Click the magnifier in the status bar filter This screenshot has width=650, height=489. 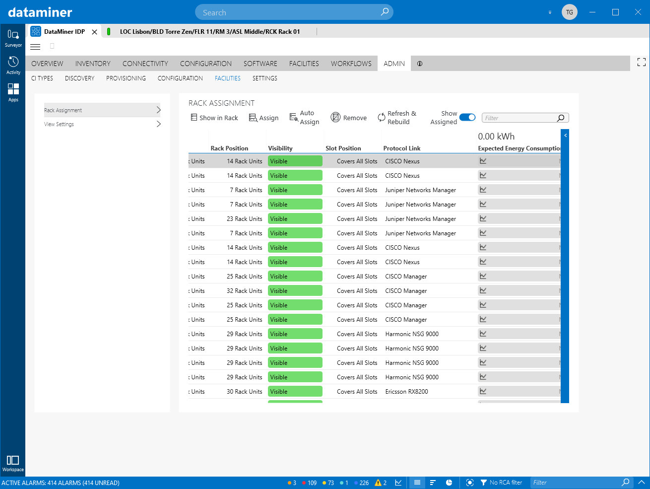(x=626, y=483)
